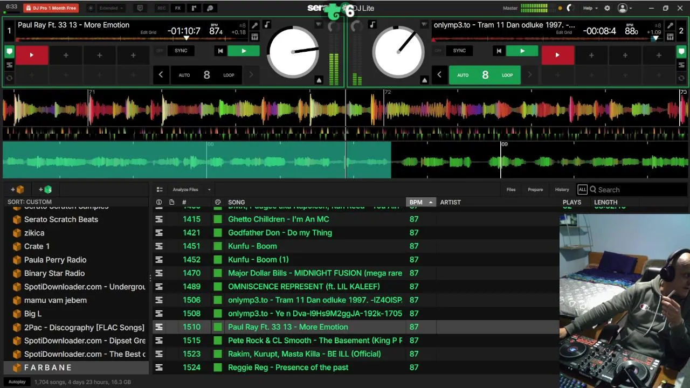Open the user account dropdown

point(625,8)
